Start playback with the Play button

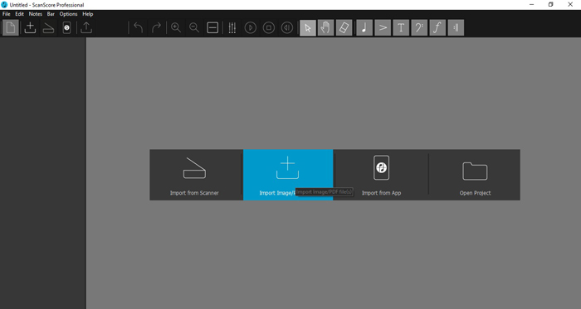251,27
